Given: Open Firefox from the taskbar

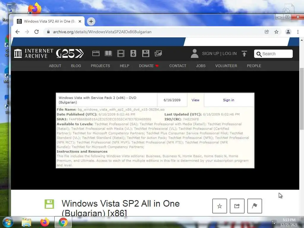Looking at the screenshot, I should click(x=45, y=222).
